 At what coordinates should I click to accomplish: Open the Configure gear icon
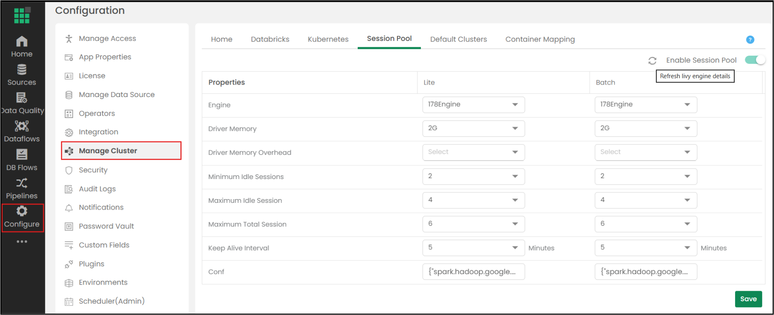pyautogui.click(x=22, y=217)
